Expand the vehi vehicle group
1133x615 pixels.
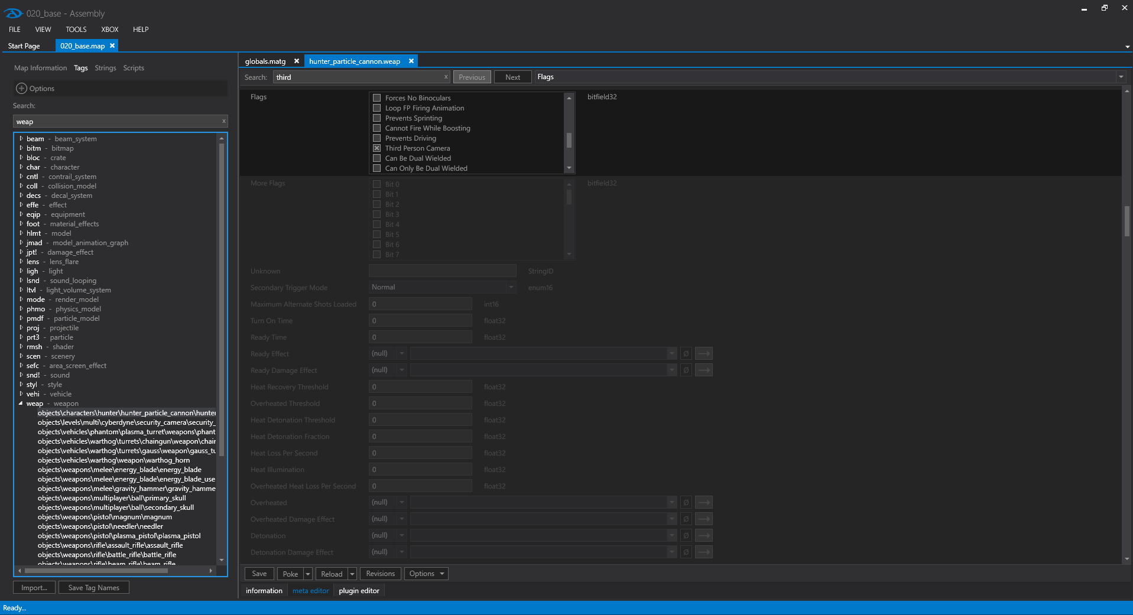[x=21, y=394]
